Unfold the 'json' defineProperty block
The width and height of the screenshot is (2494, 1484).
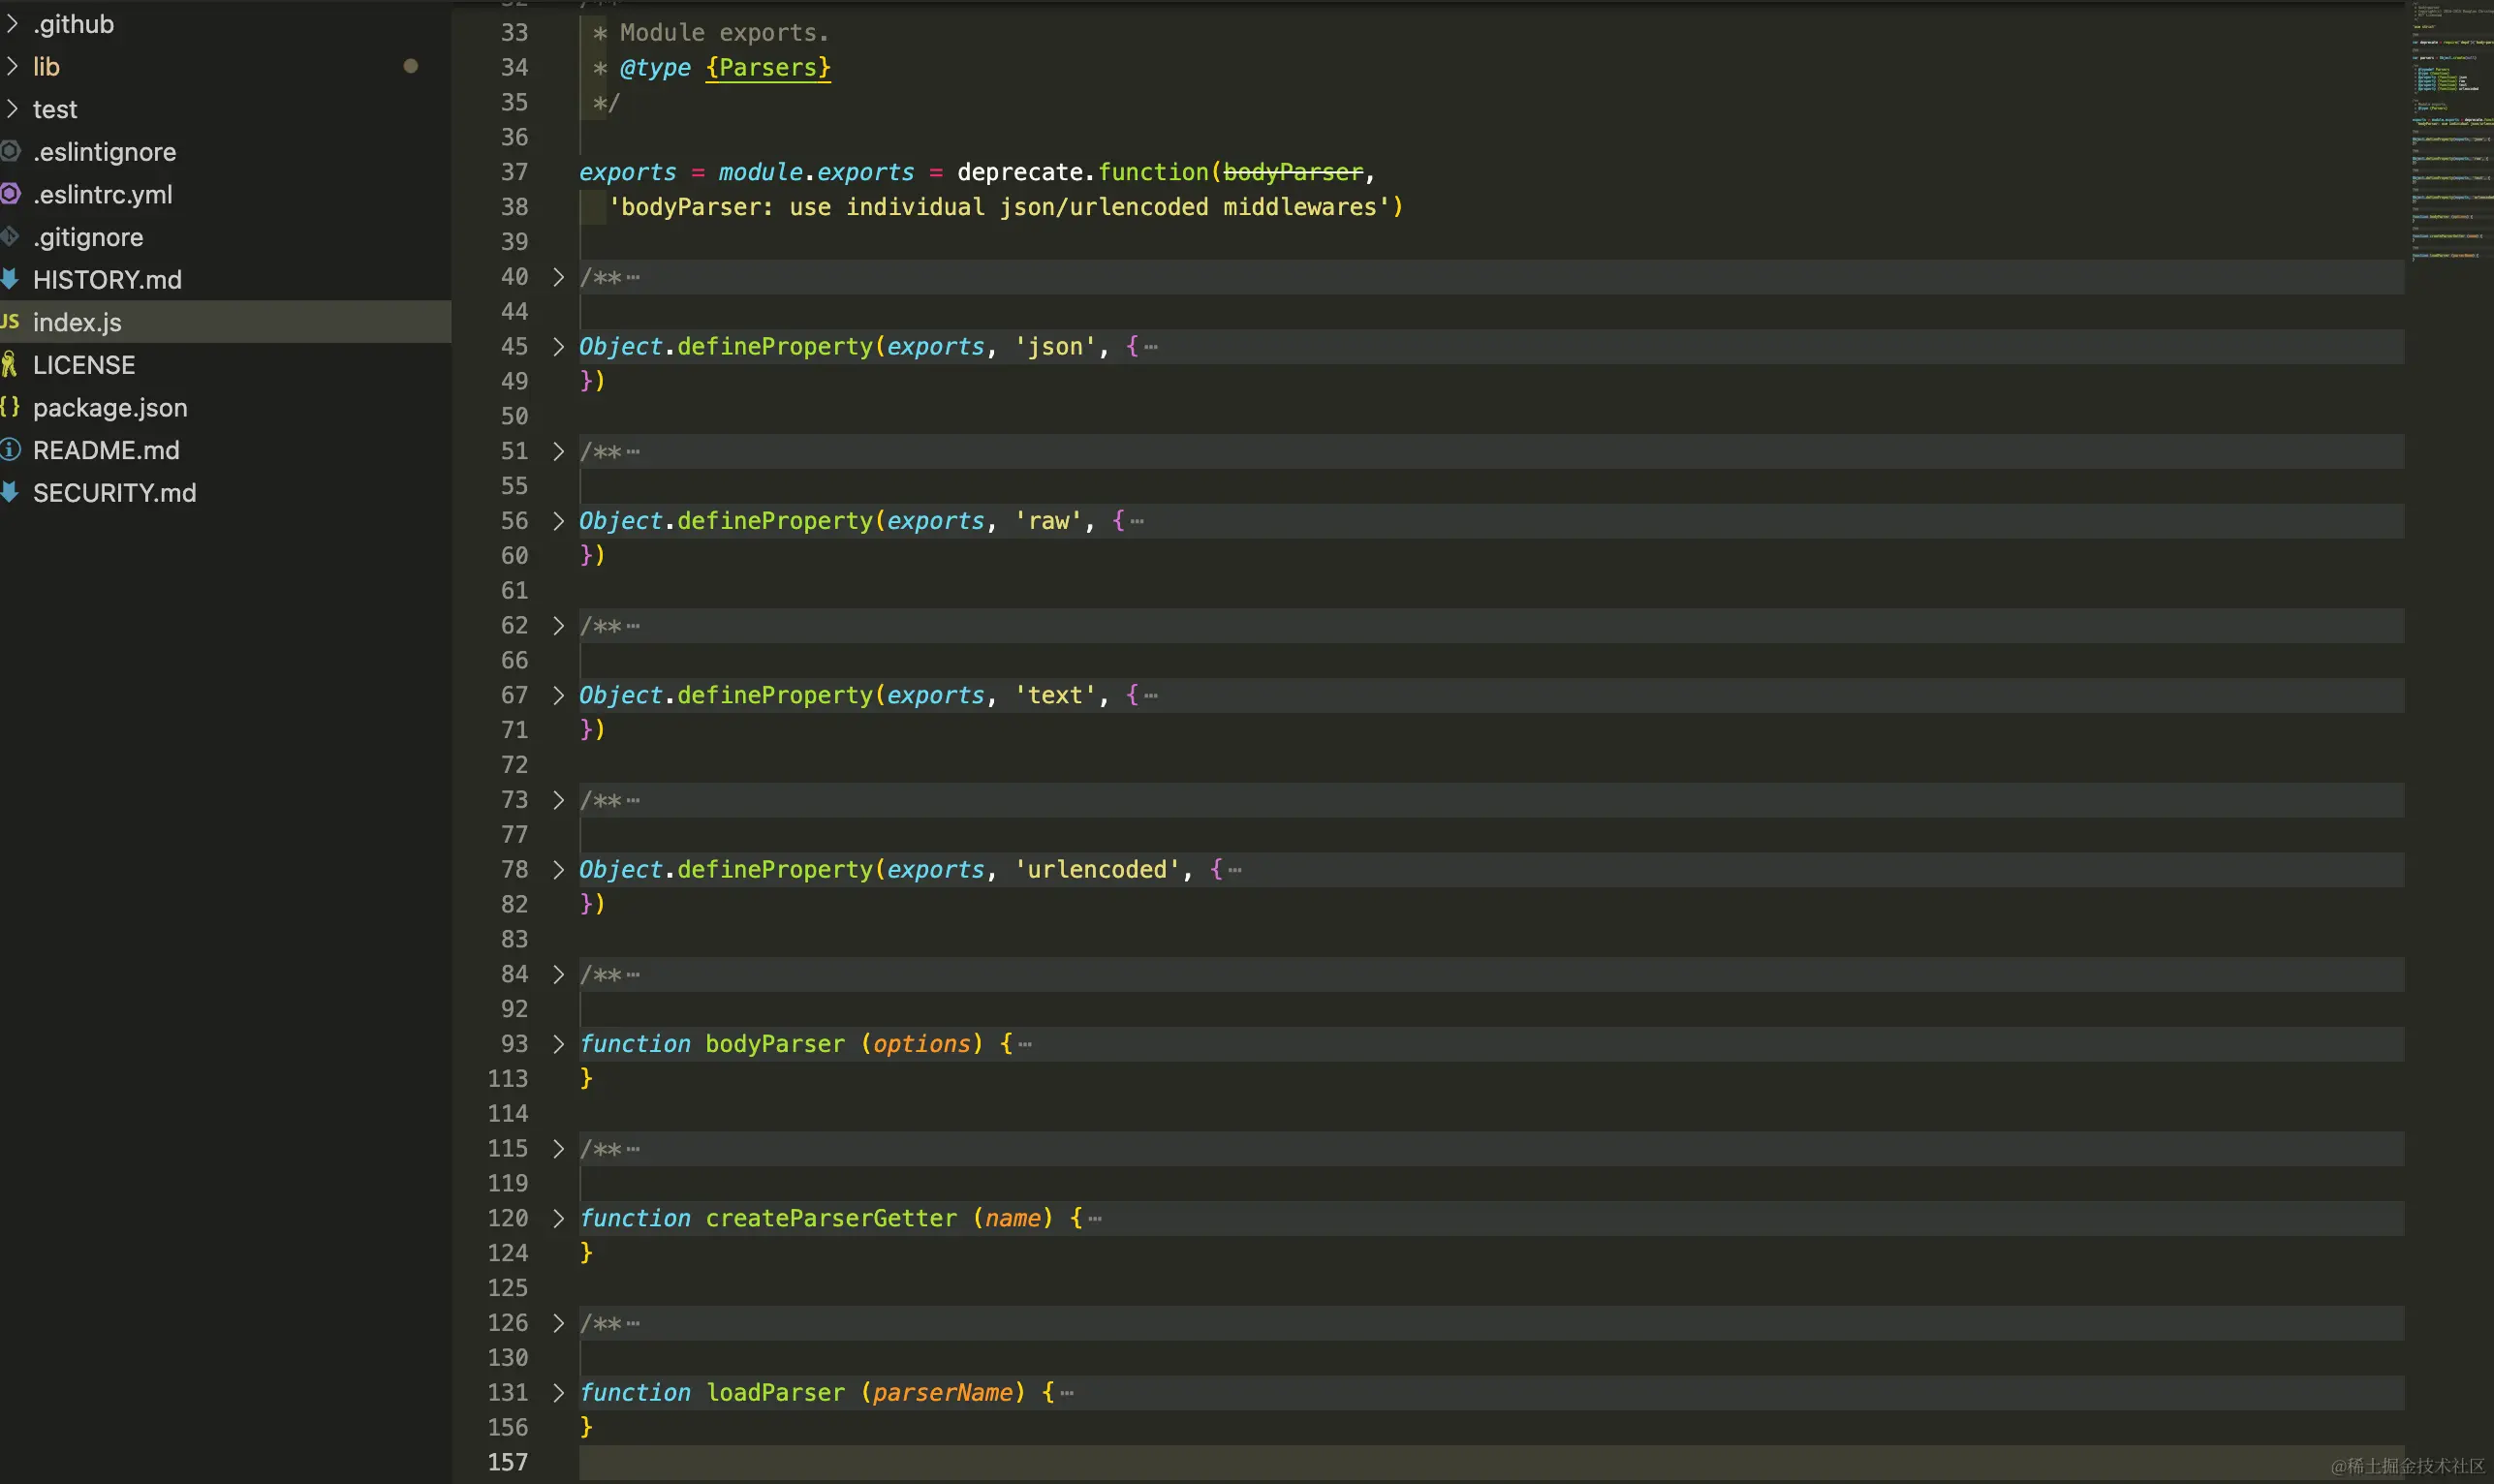(x=558, y=346)
